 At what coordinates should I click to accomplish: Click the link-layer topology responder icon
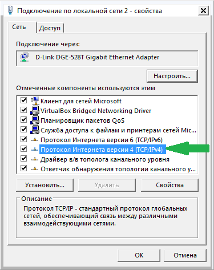coord(35,169)
